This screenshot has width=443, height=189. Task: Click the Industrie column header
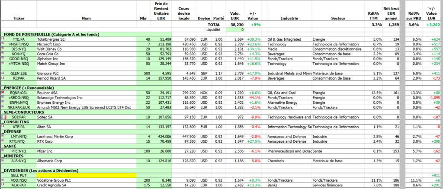point(289,18)
